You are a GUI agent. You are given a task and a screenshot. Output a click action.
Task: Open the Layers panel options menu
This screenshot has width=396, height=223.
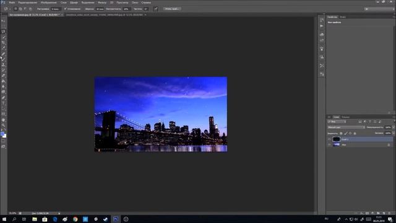(x=394, y=117)
